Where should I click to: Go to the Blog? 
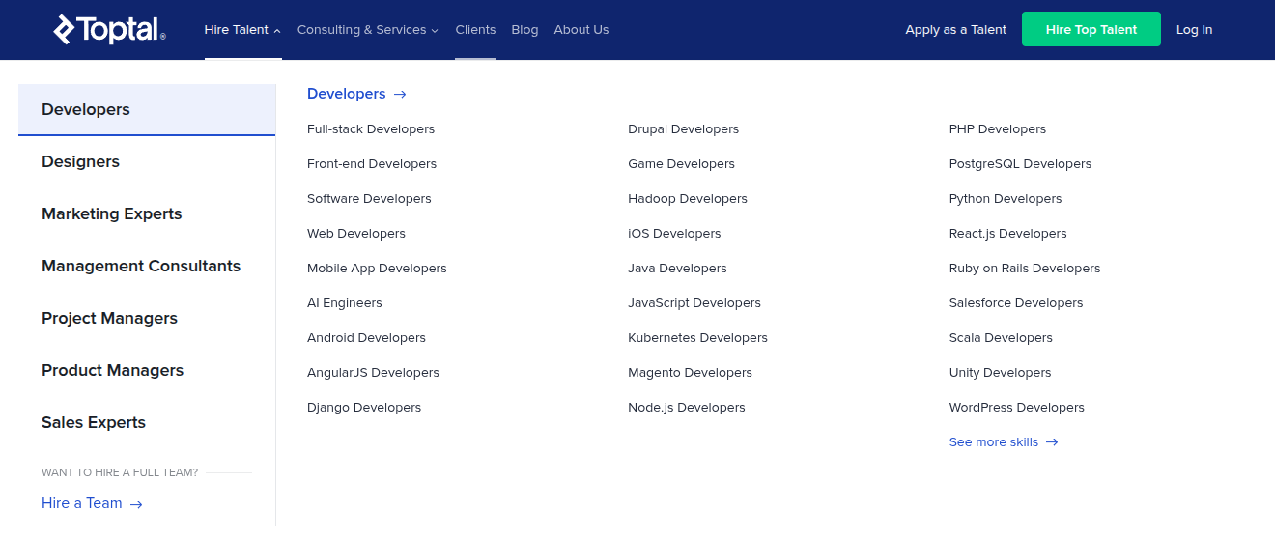(x=524, y=30)
